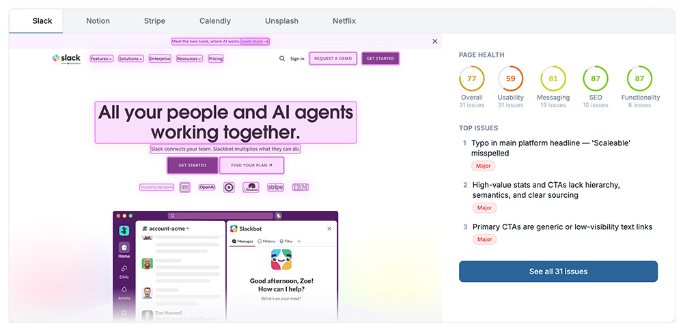Open DMs in the Slack sidebar
This screenshot has height=335, width=683.
pos(124,272)
